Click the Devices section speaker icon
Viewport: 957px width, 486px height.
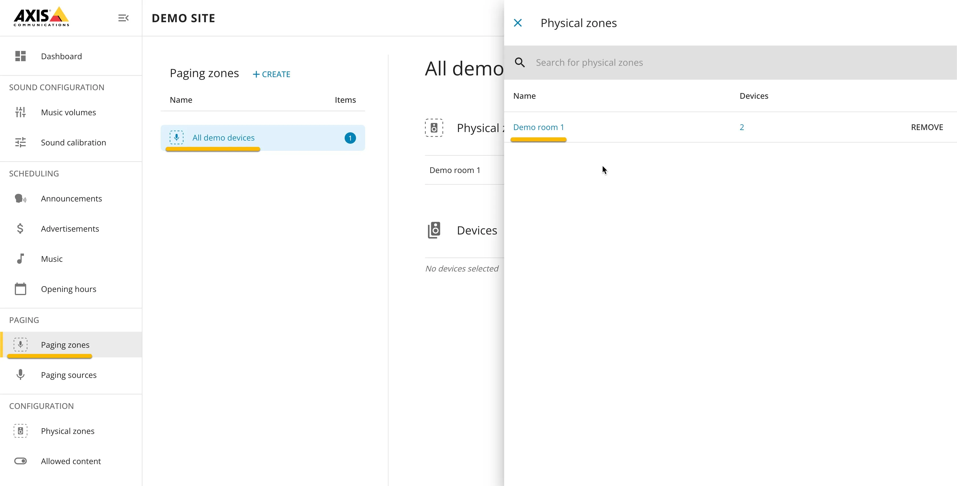coord(434,230)
